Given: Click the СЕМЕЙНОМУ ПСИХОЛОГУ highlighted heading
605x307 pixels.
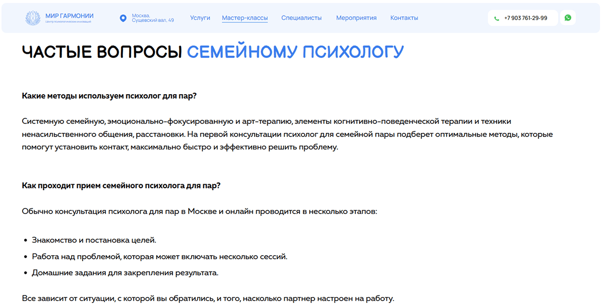Looking at the screenshot, I should pos(295,51).
